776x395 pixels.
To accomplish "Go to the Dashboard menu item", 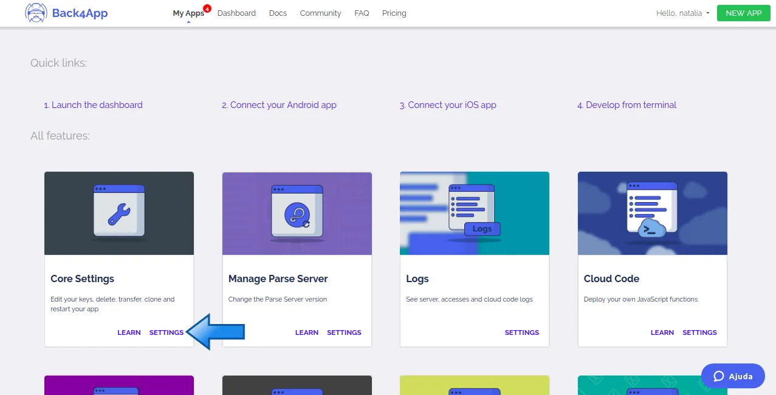I will click(236, 13).
